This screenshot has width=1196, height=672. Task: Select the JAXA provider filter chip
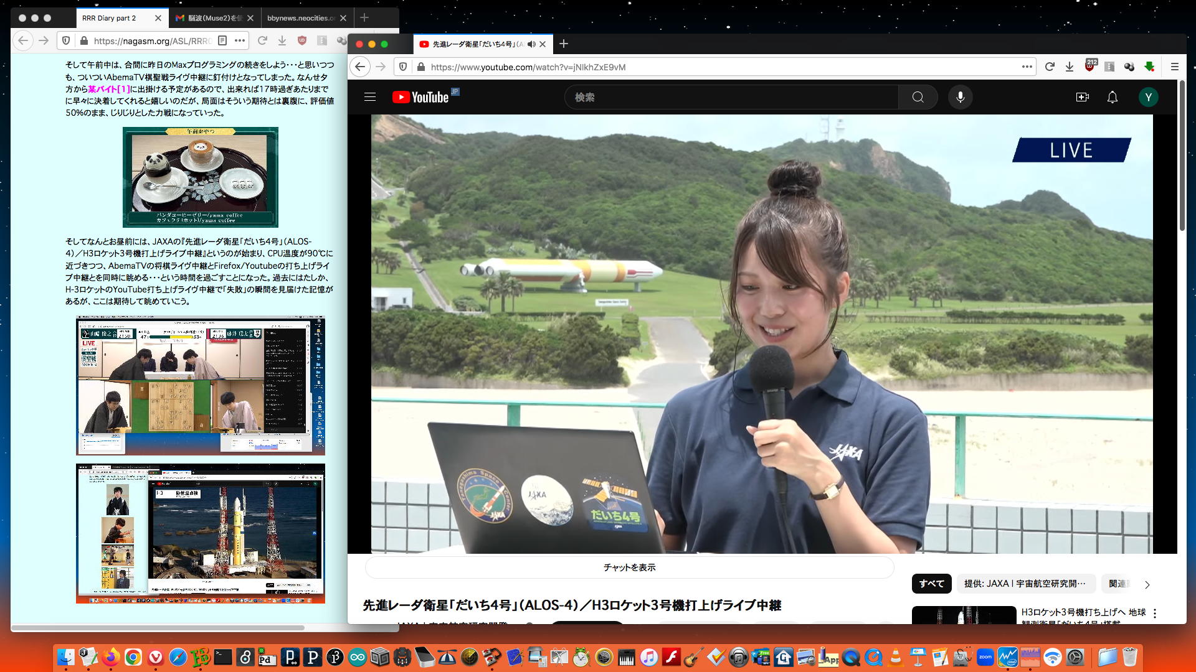1025,584
